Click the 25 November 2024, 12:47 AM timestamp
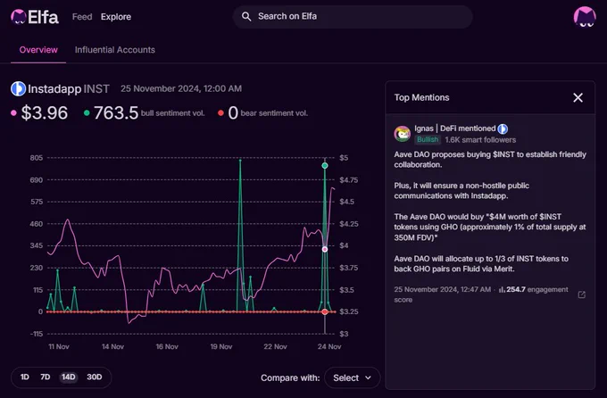Image resolution: width=607 pixels, height=398 pixels. [443, 290]
